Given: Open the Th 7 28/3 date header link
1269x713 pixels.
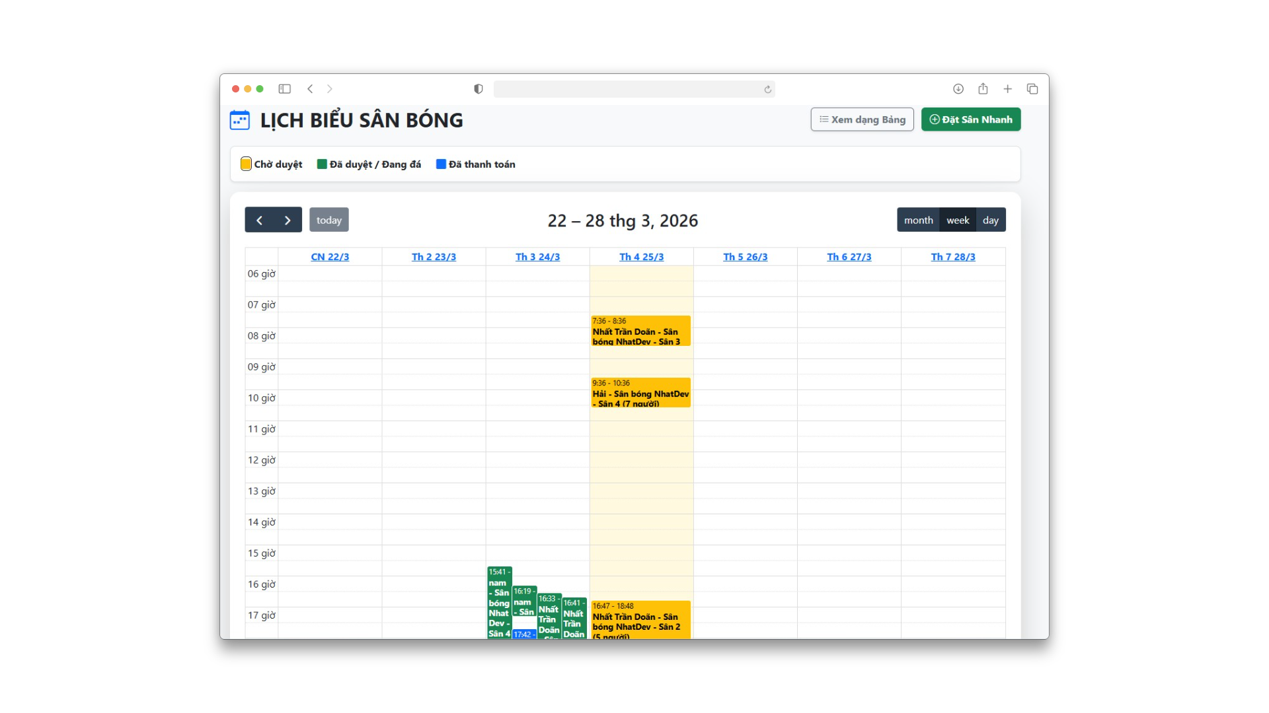Looking at the screenshot, I should point(953,257).
